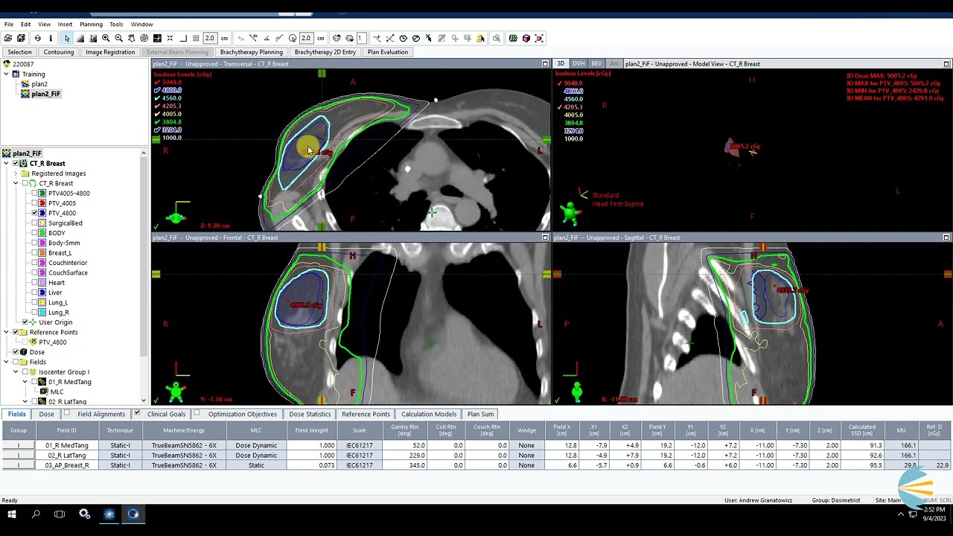Switch to the DVH view tab
The width and height of the screenshot is (953, 536).
tap(579, 64)
